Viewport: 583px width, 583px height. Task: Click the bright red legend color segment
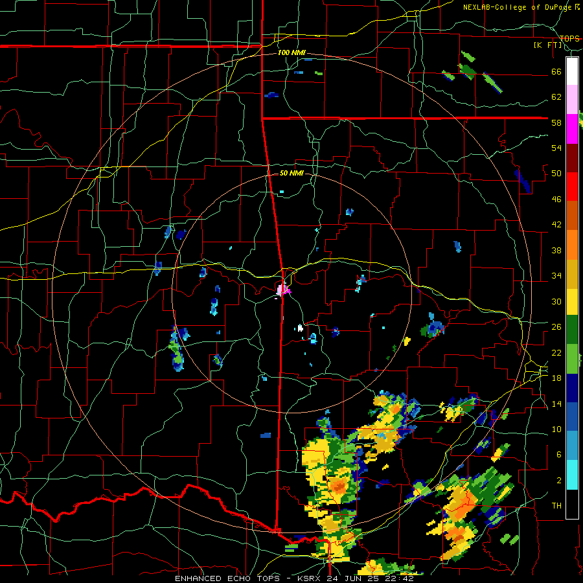pos(572,187)
